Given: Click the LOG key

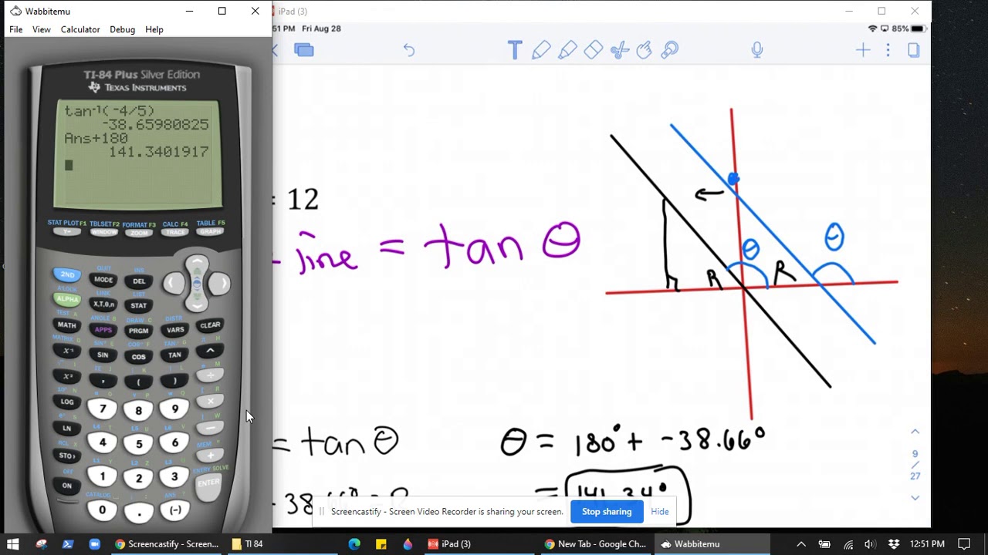Looking at the screenshot, I should click(x=67, y=402).
